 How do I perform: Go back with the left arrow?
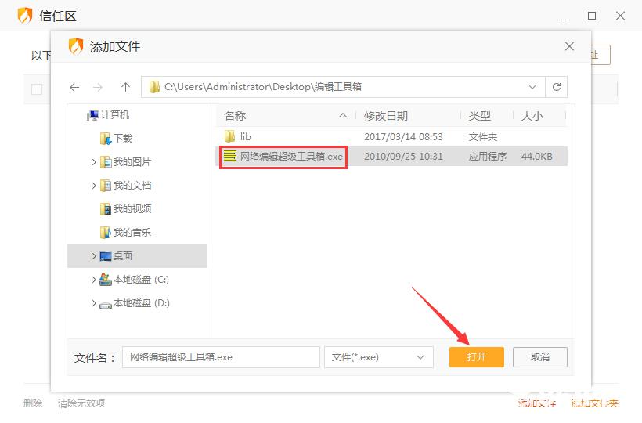coord(74,87)
